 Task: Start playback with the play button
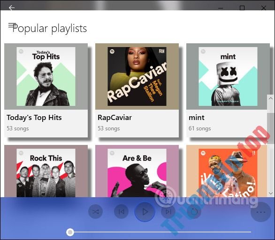pos(145,212)
